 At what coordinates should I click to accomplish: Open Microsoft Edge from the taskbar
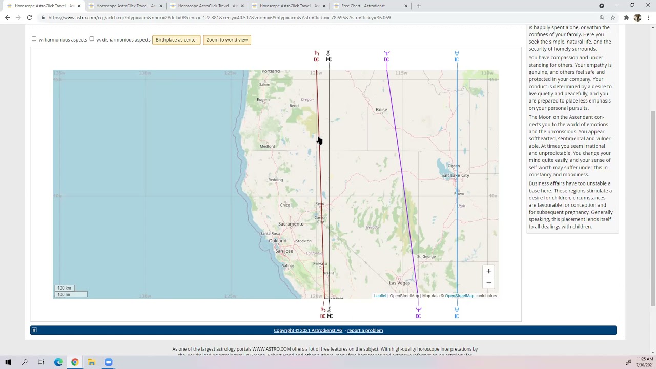pos(58,362)
